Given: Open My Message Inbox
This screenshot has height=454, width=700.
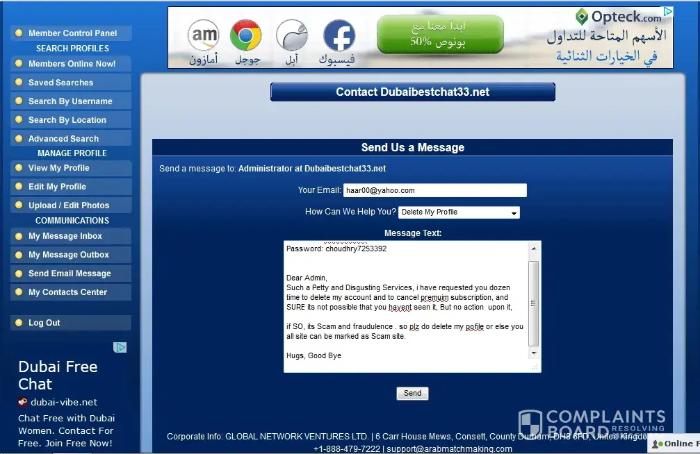Looking at the screenshot, I should tap(71, 236).
